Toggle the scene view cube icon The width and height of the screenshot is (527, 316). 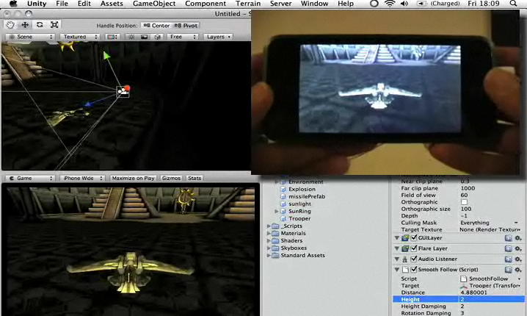157,37
